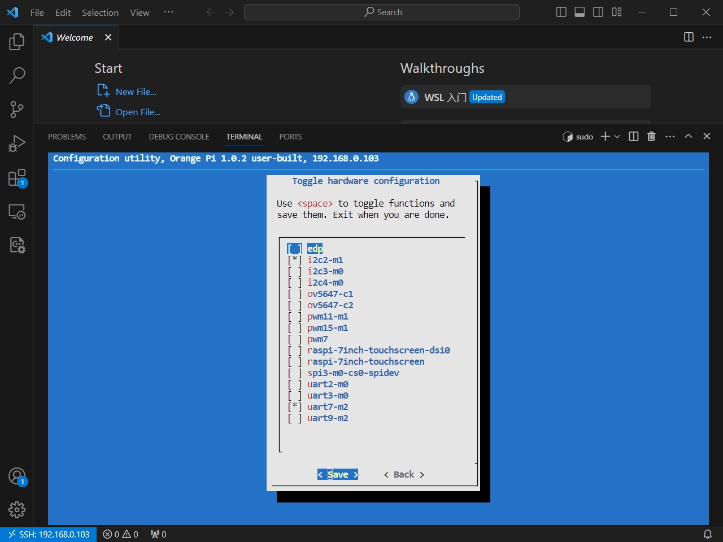Open the WSL walkthrough item
This screenshot has height=542, width=723.
click(525, 97)
